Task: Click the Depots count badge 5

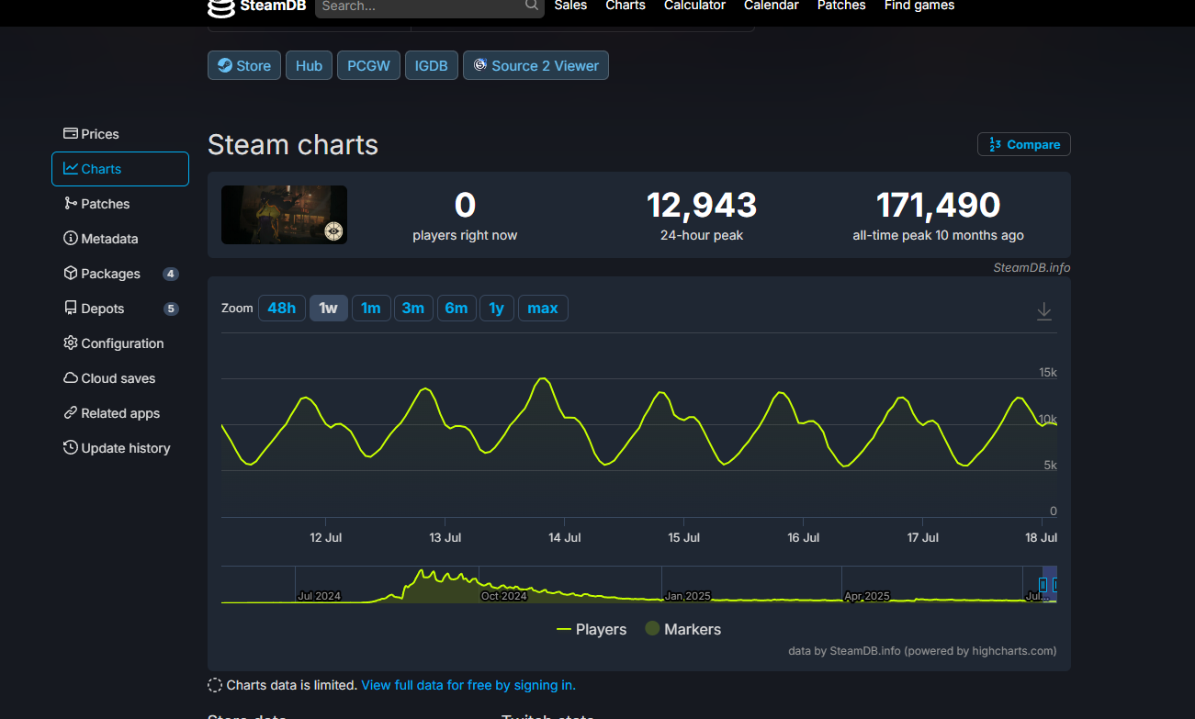Action: click(171, 309)
